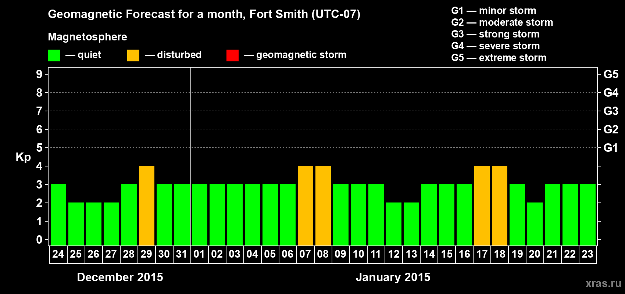Viewport: 625px width, 294px height.
Task: Select the orange bar for January 07
Action: click(x=306, y=205)
